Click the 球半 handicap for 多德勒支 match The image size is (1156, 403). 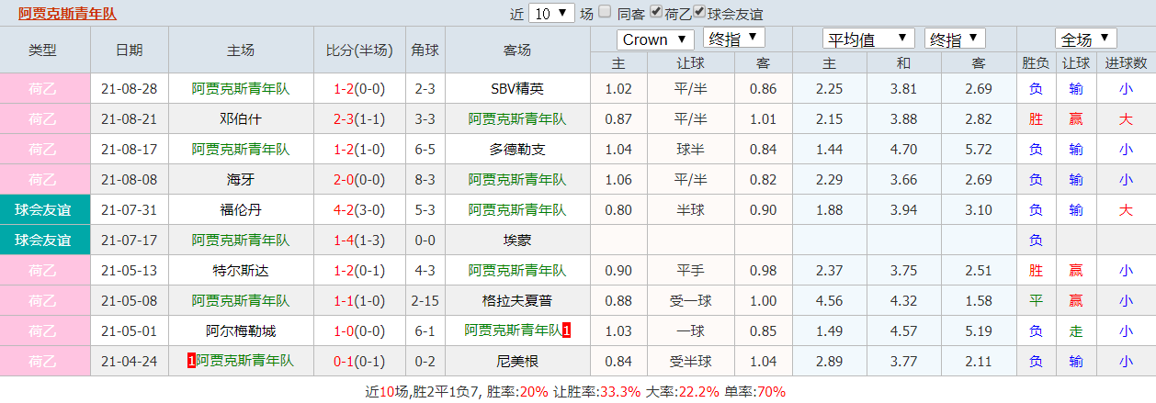(691, 150)
